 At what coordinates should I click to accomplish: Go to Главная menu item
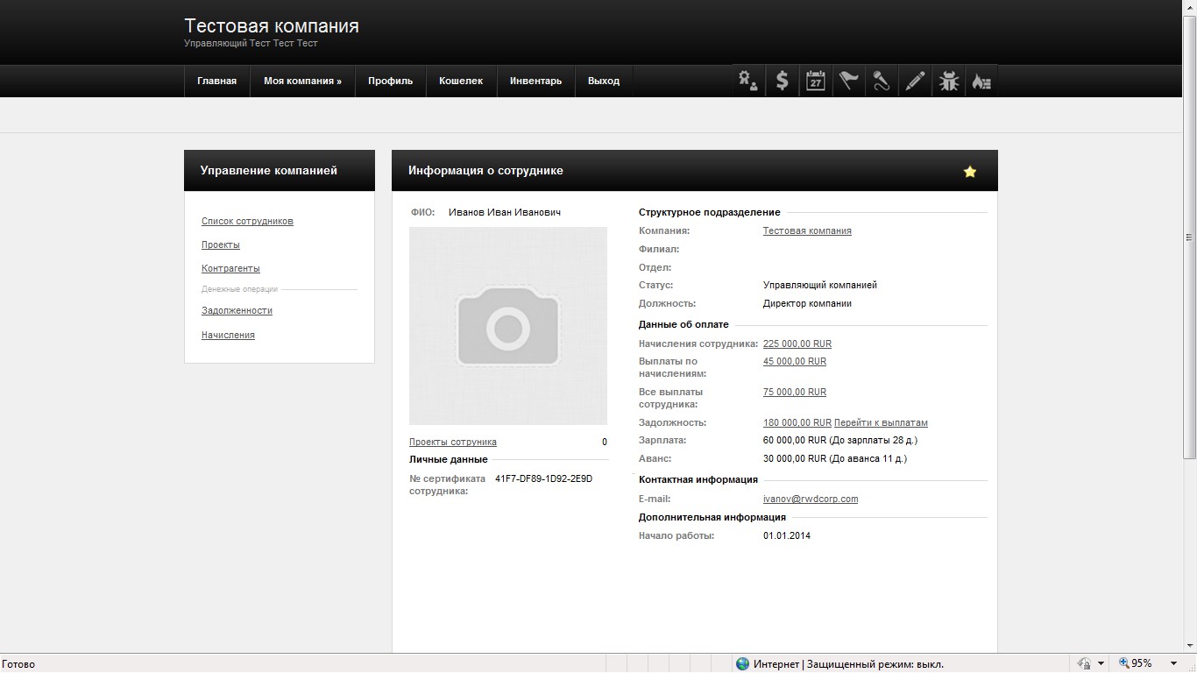point(216,81)
